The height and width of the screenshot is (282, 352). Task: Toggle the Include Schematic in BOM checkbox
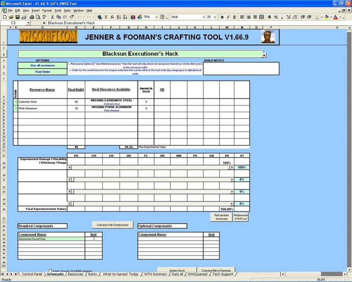pos(51,271)
